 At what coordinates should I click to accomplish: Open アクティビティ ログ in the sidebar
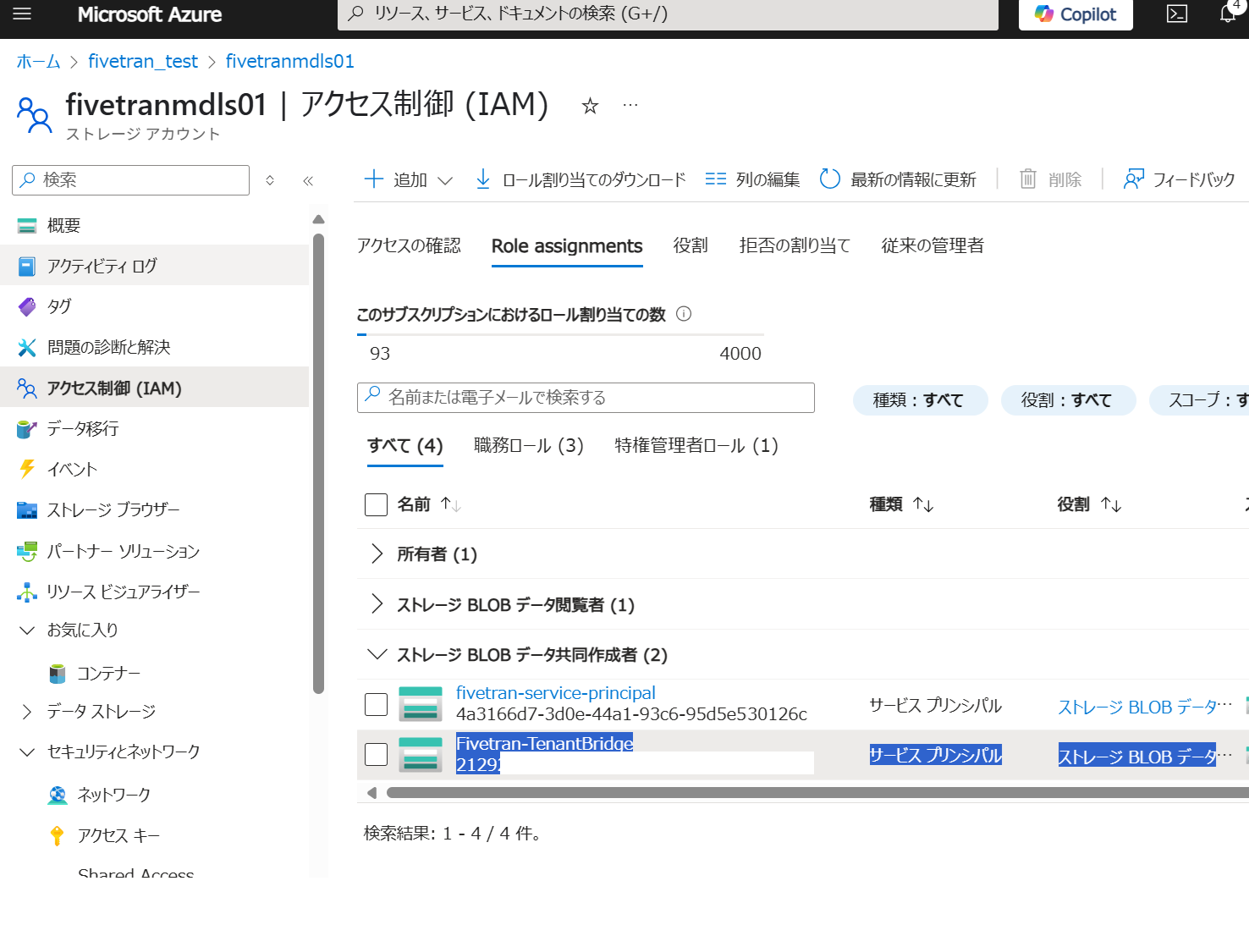[155, 266]
